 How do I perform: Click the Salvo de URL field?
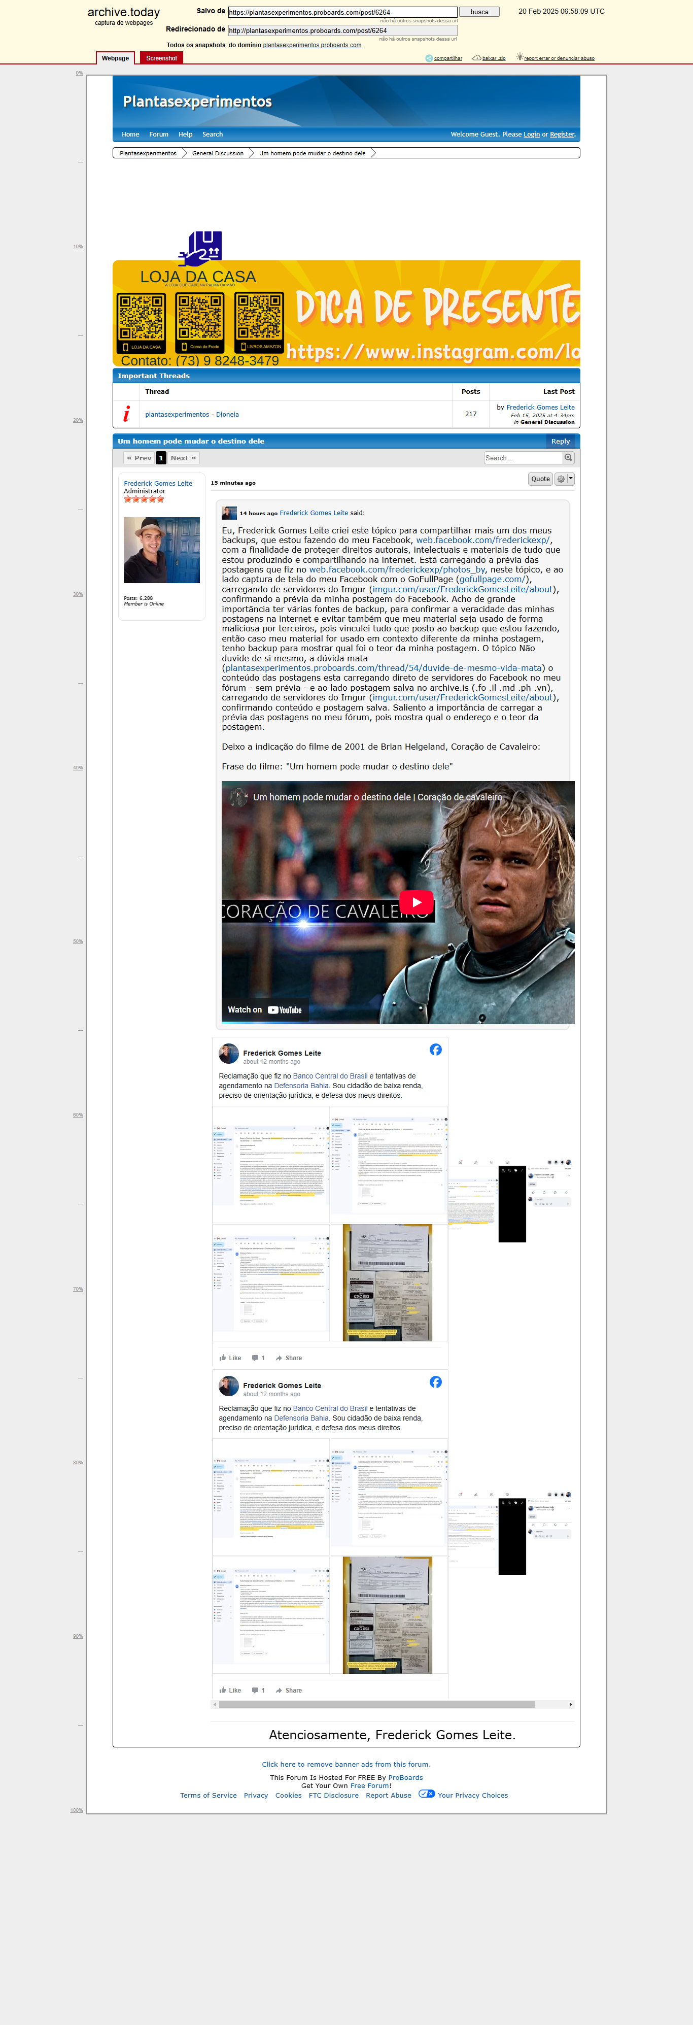click(342, 13)
